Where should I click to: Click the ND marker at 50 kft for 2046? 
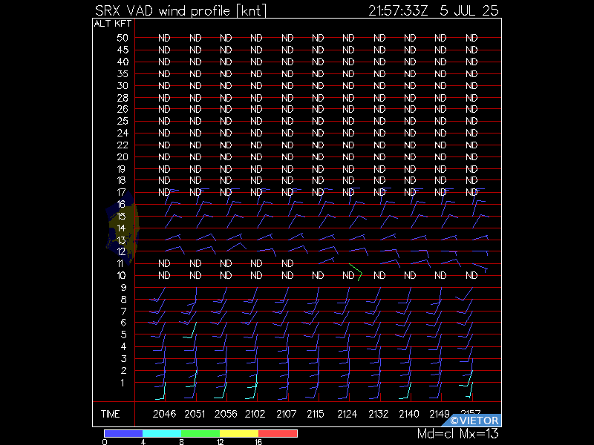164,38
